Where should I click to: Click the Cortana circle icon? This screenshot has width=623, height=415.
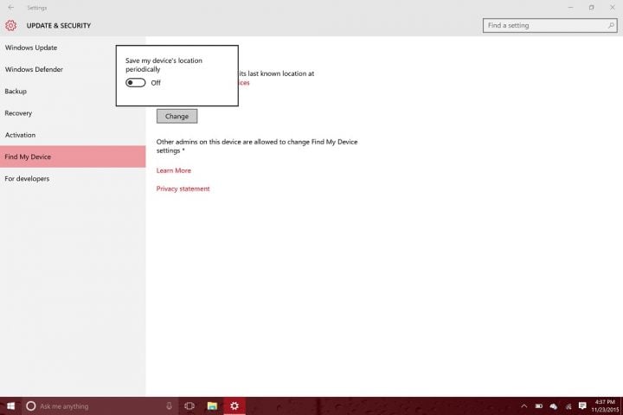pos(31,405)
